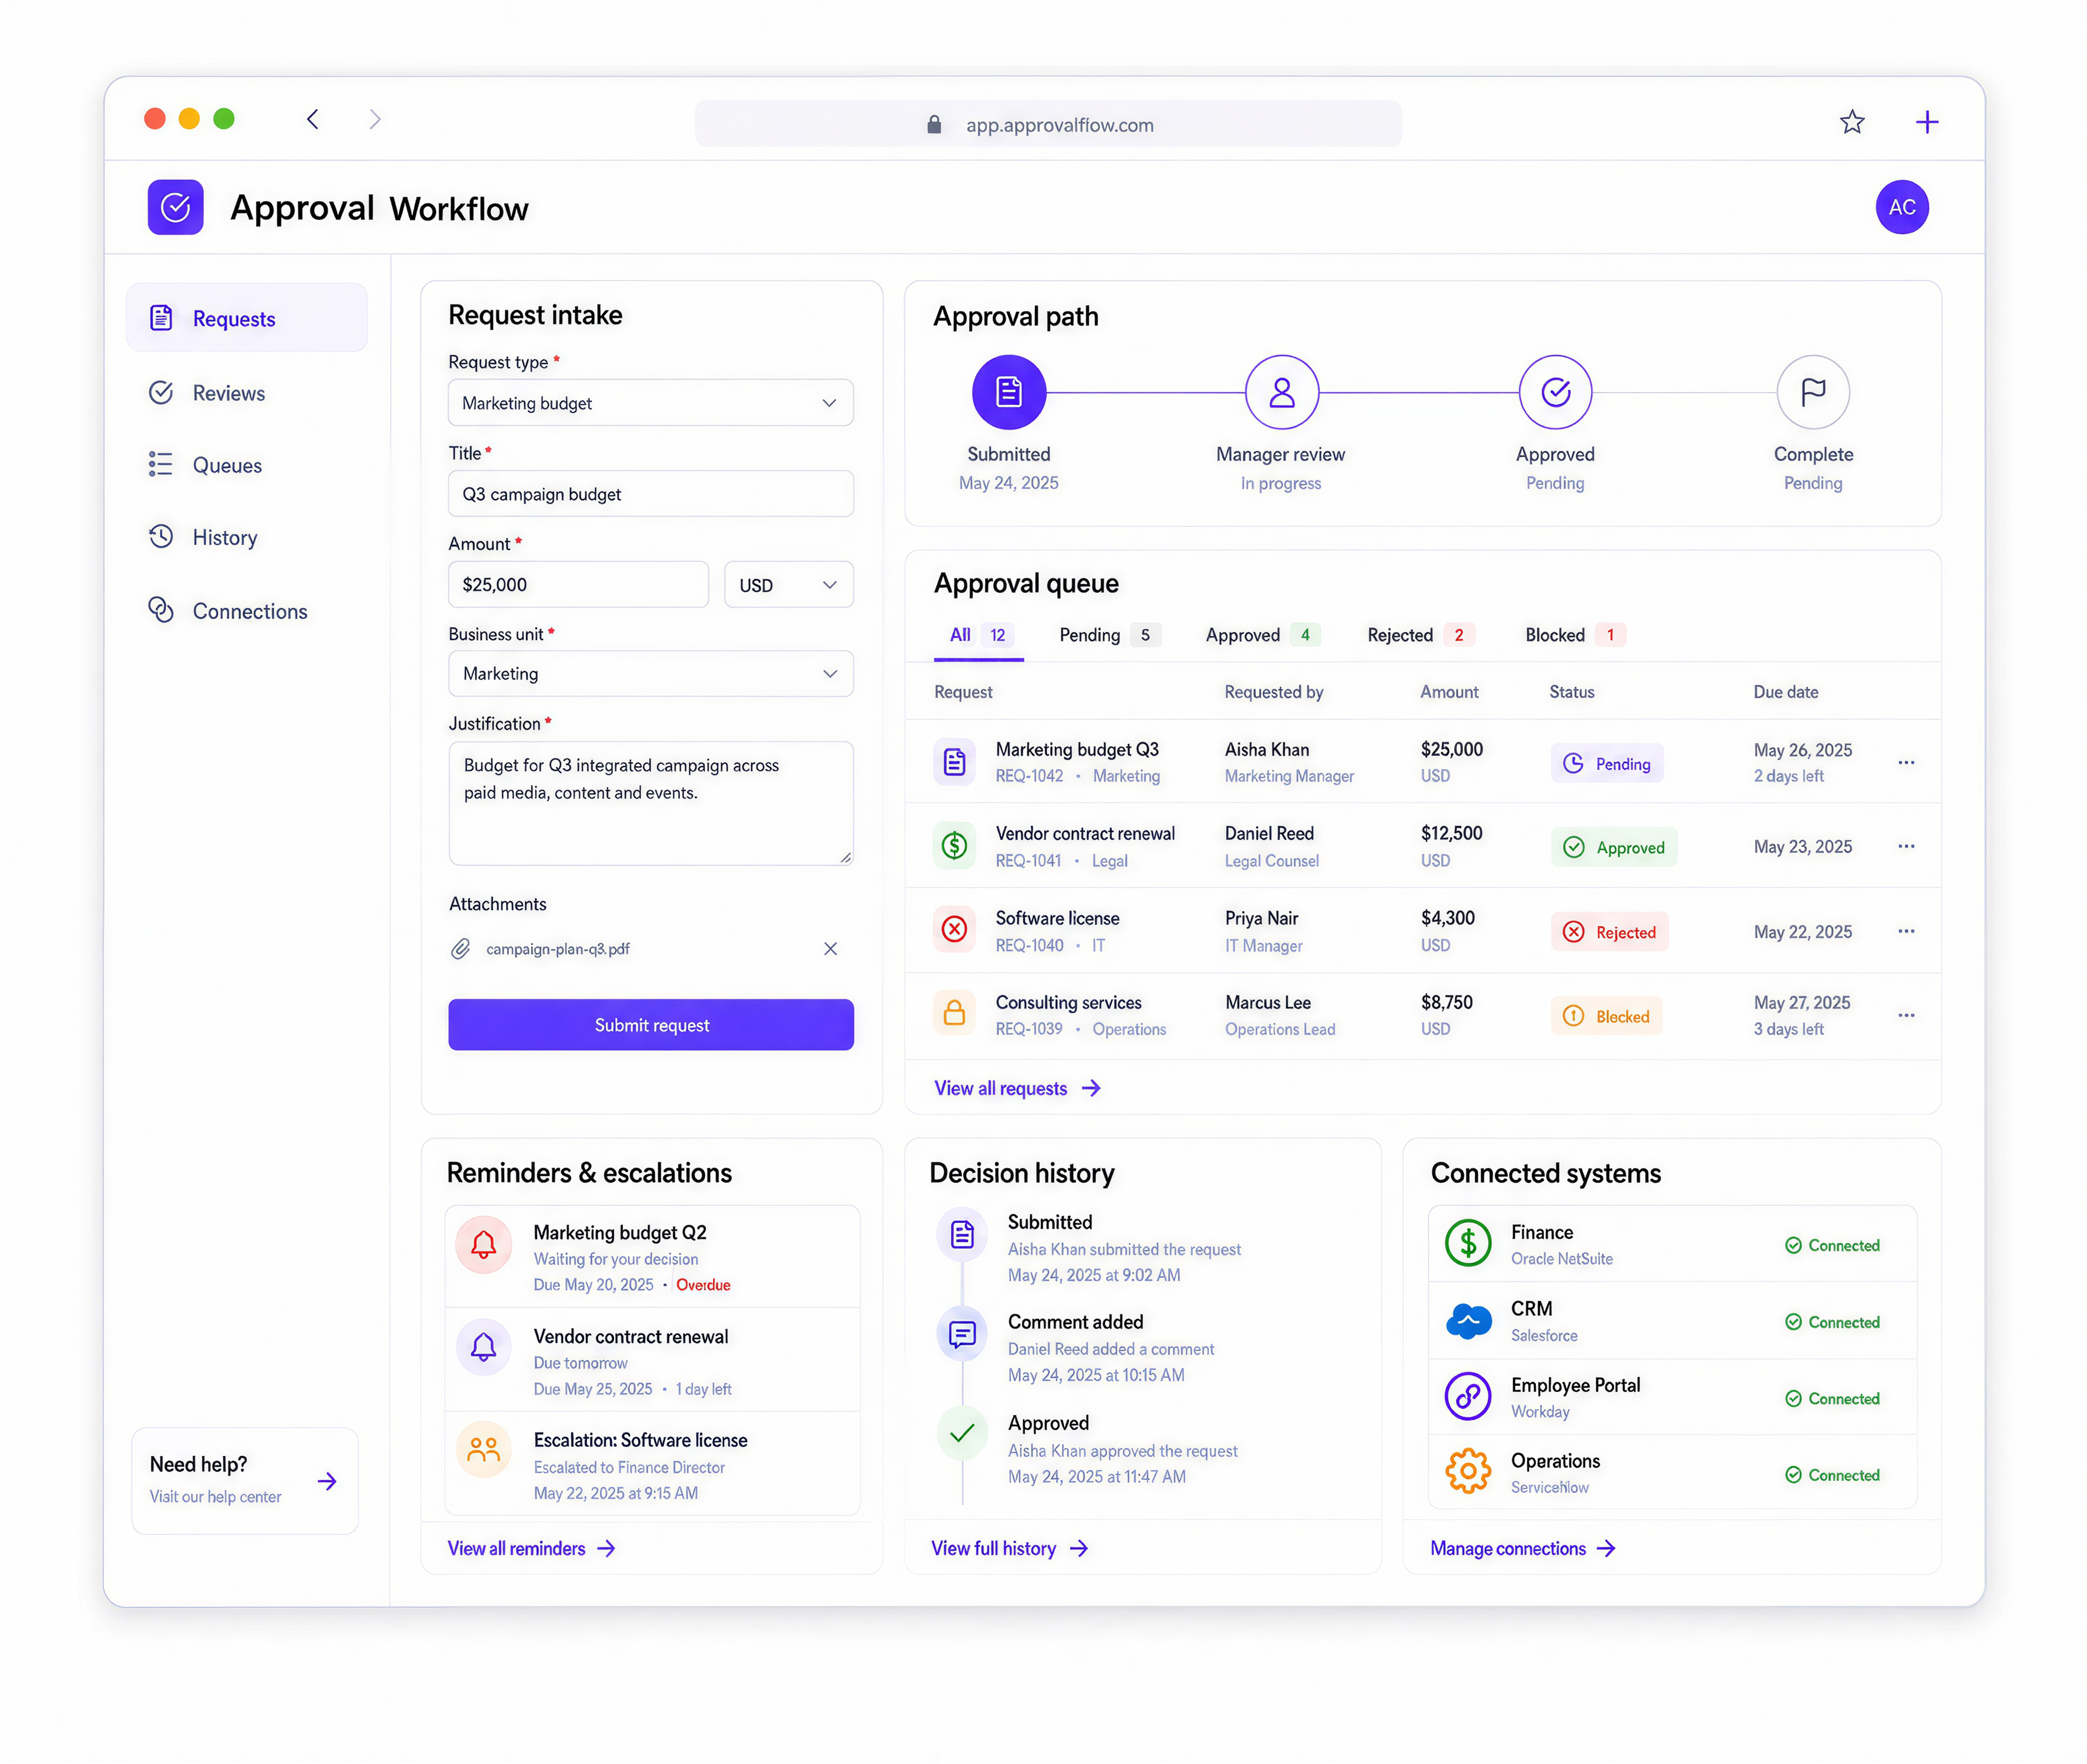
Task: Remove the campaign-plan-q3.pdf attachment
Action: (x=830, y=949)
